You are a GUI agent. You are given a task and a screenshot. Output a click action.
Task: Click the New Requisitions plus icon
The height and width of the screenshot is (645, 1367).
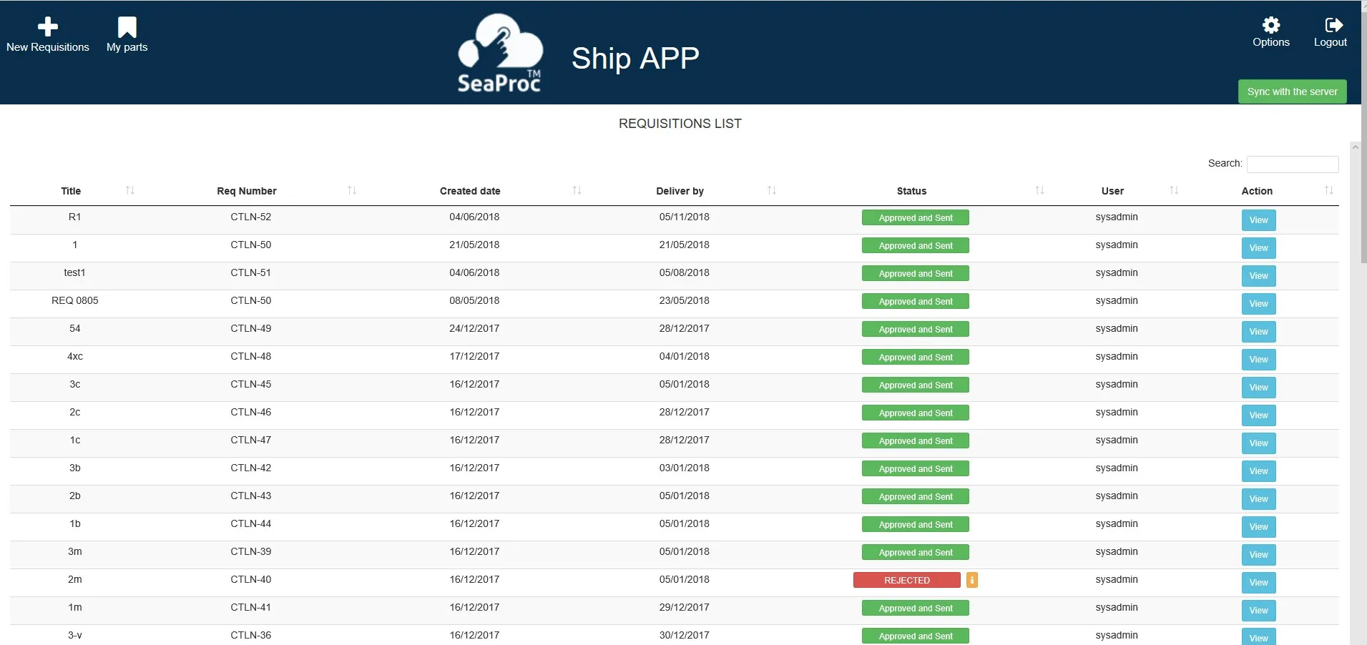tap(47, 26)
